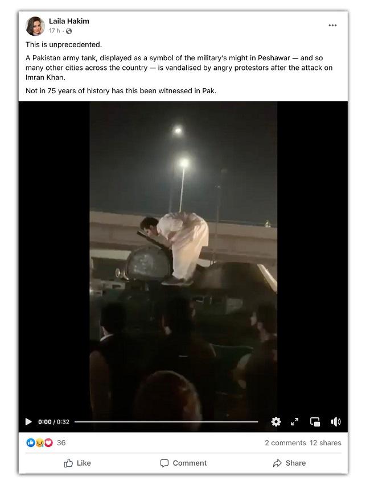Click the Comment button
This screenshot has width=370, height=485.
[183, 463]
